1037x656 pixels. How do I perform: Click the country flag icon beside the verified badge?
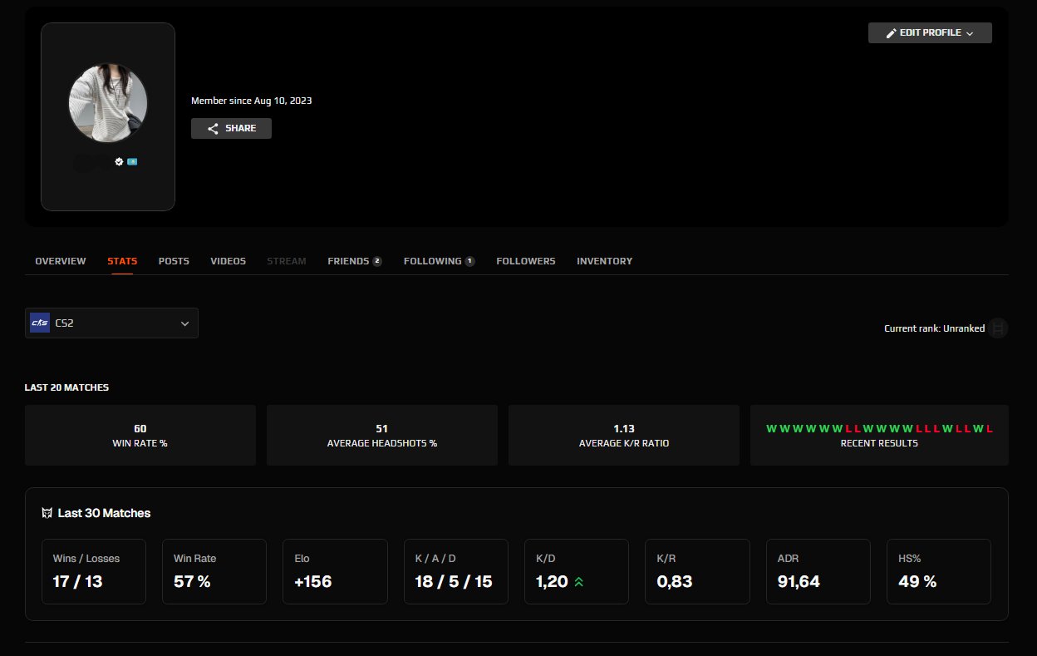(131, 161)
